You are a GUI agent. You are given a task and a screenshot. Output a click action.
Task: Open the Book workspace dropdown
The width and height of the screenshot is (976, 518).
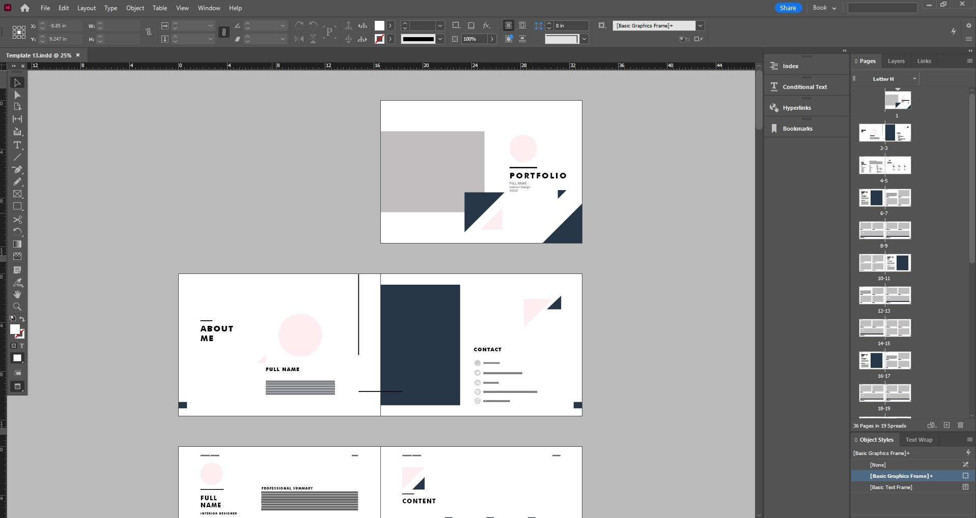tap(824, 8)
